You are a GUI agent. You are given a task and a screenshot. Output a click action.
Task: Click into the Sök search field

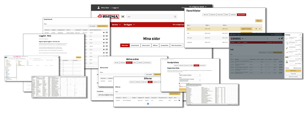[151, 17]
